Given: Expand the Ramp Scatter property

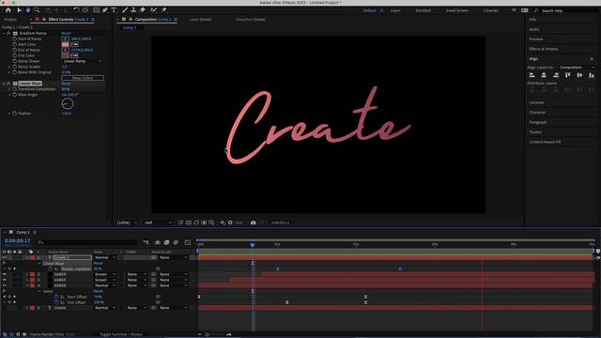Looking at the screenshot, I should click(9, 67).
